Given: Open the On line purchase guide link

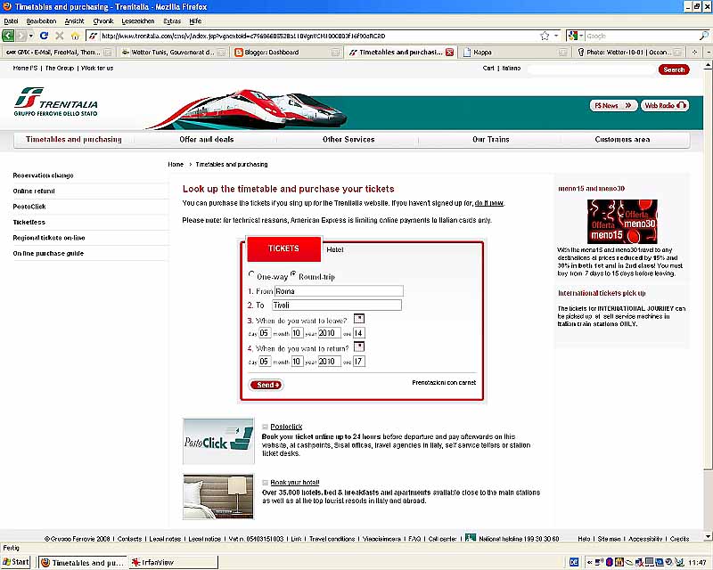Looking at the screenshot, I should coord(48,253).
